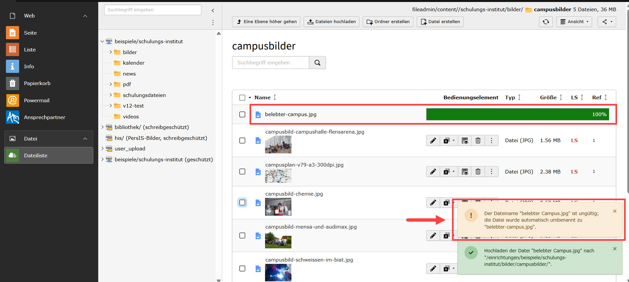Click the pencil edit icon for campusbild-campushalle-flensarena.jpg
This screenshot has width=629, height=282.
coord(433,141)
